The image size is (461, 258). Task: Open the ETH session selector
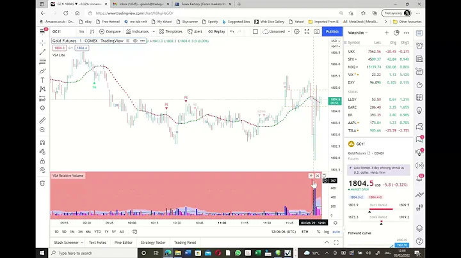305,232
